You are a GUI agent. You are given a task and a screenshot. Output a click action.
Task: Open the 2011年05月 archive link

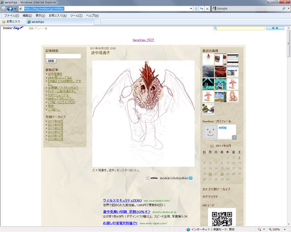click(x=55, y=124)
